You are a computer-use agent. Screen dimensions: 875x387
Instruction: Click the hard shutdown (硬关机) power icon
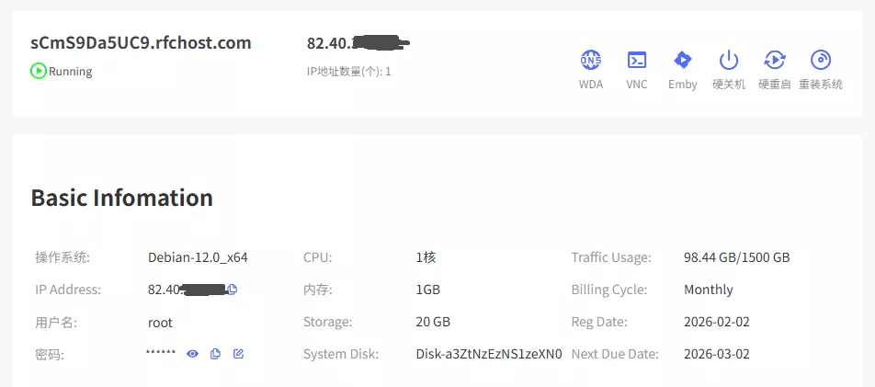729,61
